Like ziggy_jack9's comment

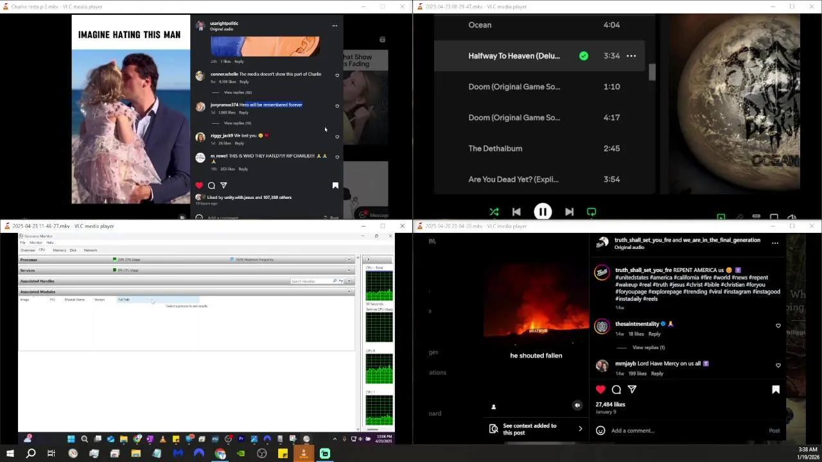click(x=337, y=137)
